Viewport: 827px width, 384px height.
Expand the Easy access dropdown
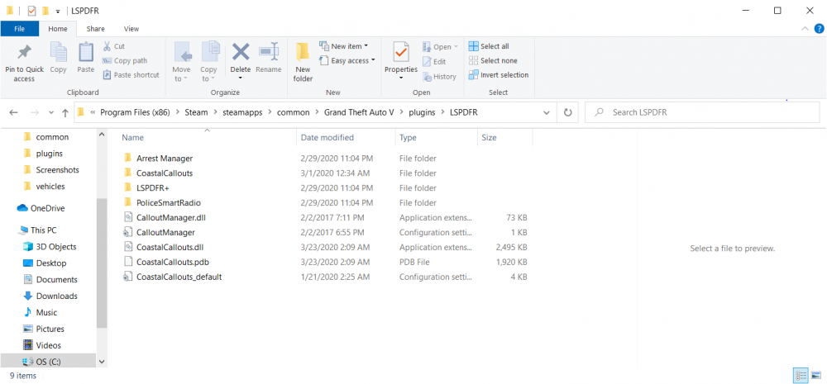(x=353, y=60)
